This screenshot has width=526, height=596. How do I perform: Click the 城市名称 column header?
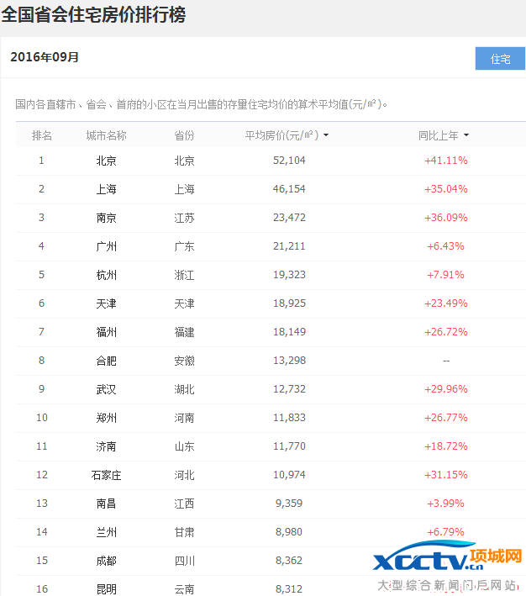tap(106, 135)
